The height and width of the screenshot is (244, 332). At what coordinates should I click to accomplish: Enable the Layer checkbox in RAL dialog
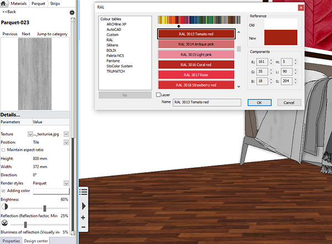tap(159, 95)
